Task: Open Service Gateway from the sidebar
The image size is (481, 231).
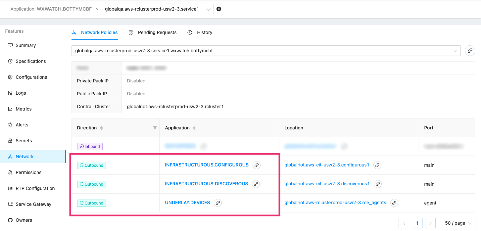Action: 33,204
